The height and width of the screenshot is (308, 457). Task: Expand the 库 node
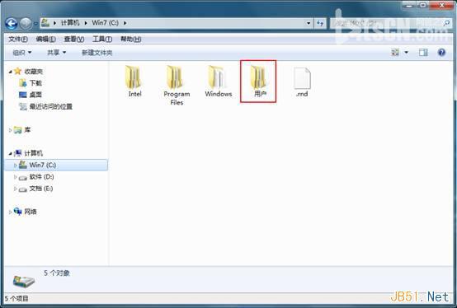tap(10, 130)
